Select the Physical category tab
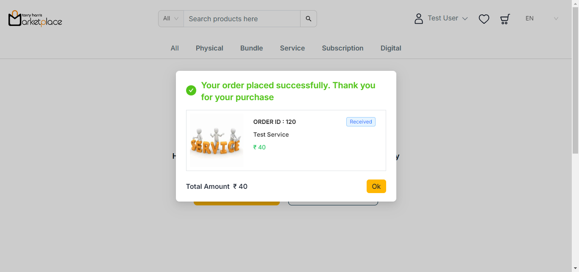579x272 pixels. click(209, 48)
